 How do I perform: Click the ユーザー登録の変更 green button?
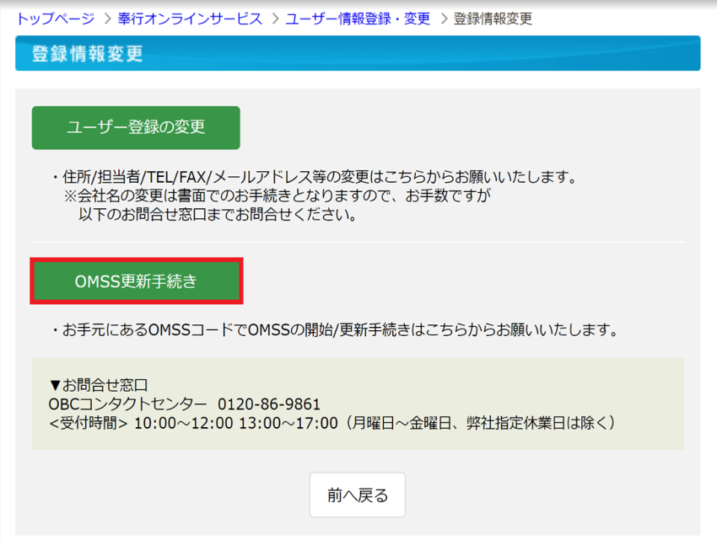(136, 127)
